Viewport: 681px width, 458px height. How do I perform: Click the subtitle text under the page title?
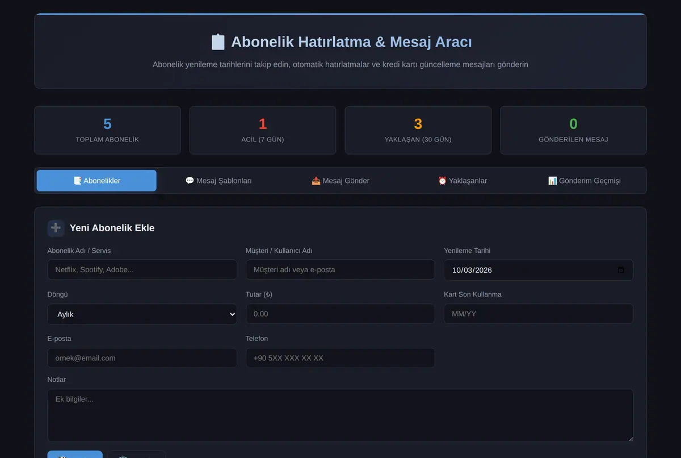[x=340, y=65]
